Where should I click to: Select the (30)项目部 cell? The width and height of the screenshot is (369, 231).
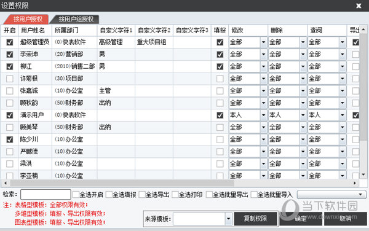pyautogui.click(x=74, y=79)
